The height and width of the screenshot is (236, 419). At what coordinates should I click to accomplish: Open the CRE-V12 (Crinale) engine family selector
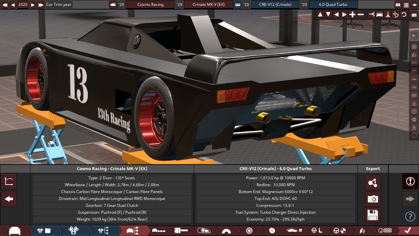click(275, 5)
